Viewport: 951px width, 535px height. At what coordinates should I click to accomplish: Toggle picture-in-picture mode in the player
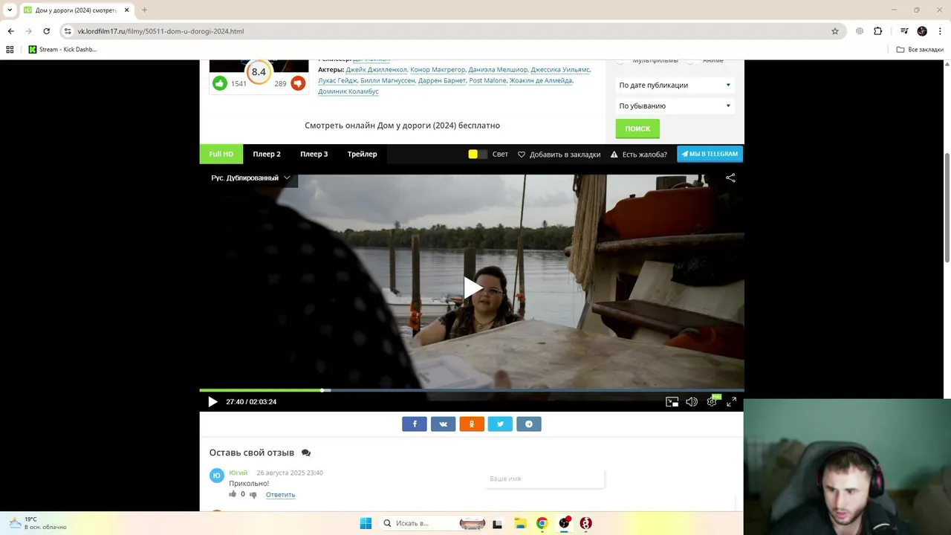point(672,402)
